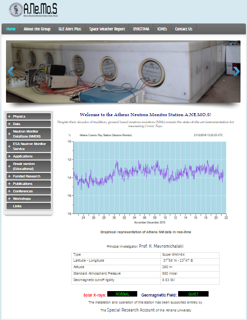Expand the Neutron Monitor DataBase (NMDB) section
This screenshot has height=320, width=247.
[28, 134]
